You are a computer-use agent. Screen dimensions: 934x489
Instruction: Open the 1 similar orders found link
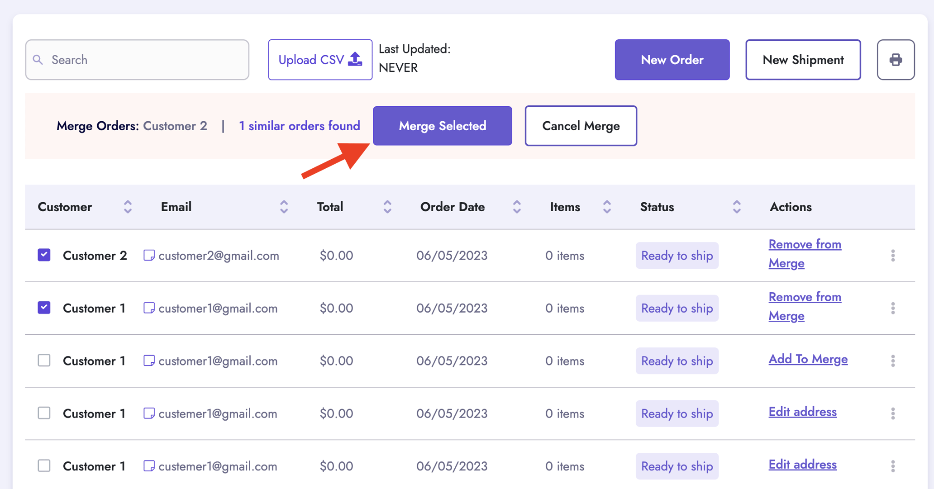(300, 126)
